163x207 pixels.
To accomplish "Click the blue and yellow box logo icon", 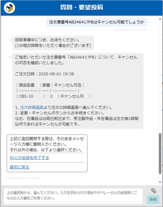I will tap(9, 8).
